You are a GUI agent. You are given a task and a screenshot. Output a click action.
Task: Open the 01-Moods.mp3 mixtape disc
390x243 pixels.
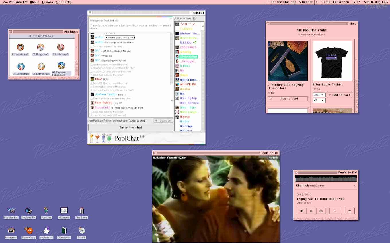pyautogui.click(x=20, y=47)
